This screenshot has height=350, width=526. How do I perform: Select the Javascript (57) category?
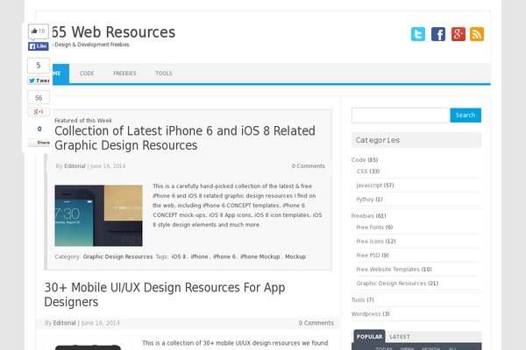pos(375,185)
